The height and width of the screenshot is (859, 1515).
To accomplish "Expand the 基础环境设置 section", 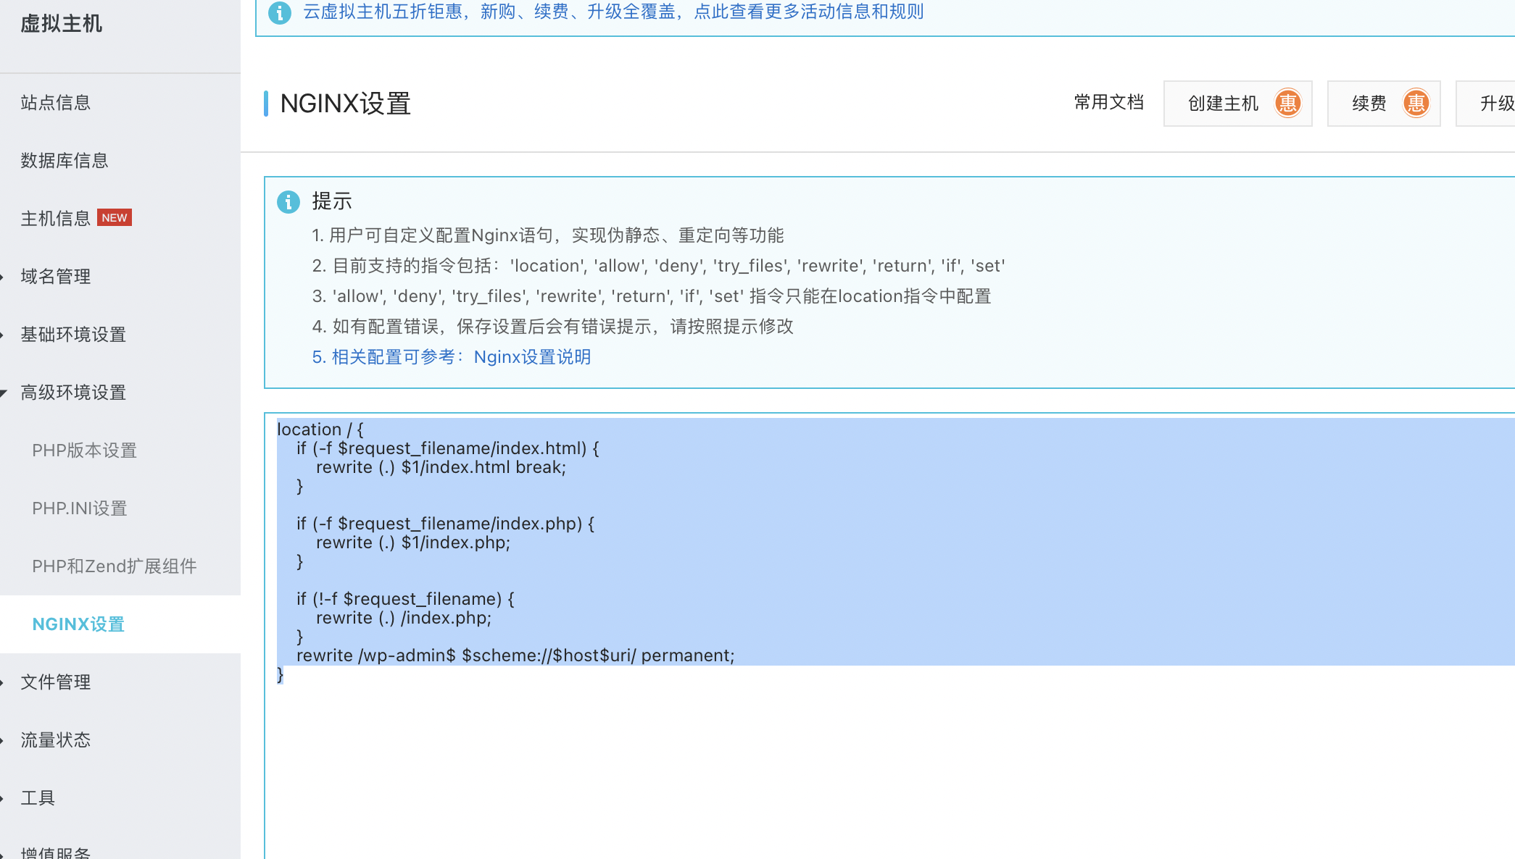I will (72, 335).
